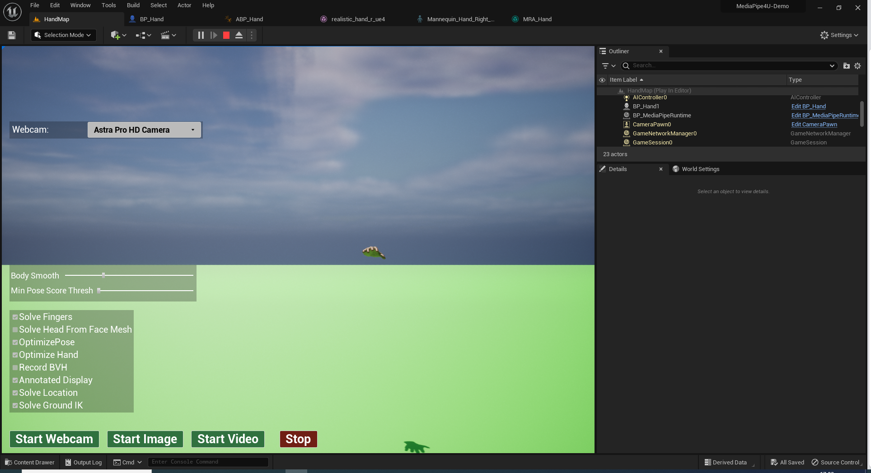Screen dimensions: 871x473
Task: Open the Outliner settings gear
Action: tap(858, 65)
